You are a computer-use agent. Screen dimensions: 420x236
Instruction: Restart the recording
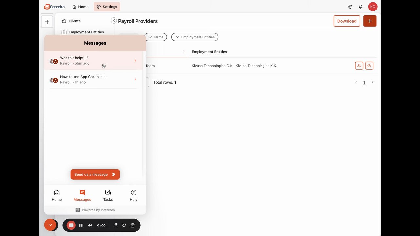tap(124, 225)
